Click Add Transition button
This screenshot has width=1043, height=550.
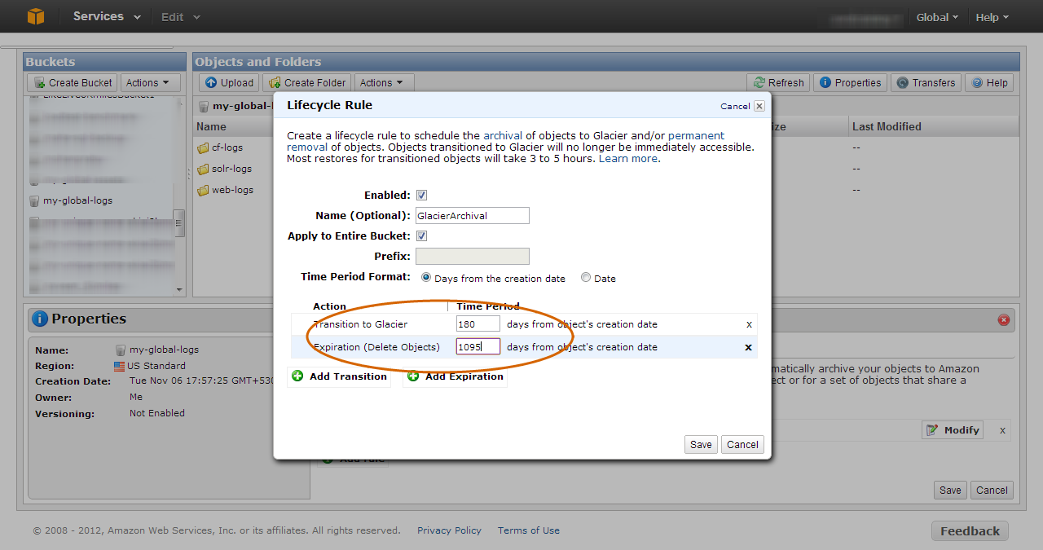[339, 376]
